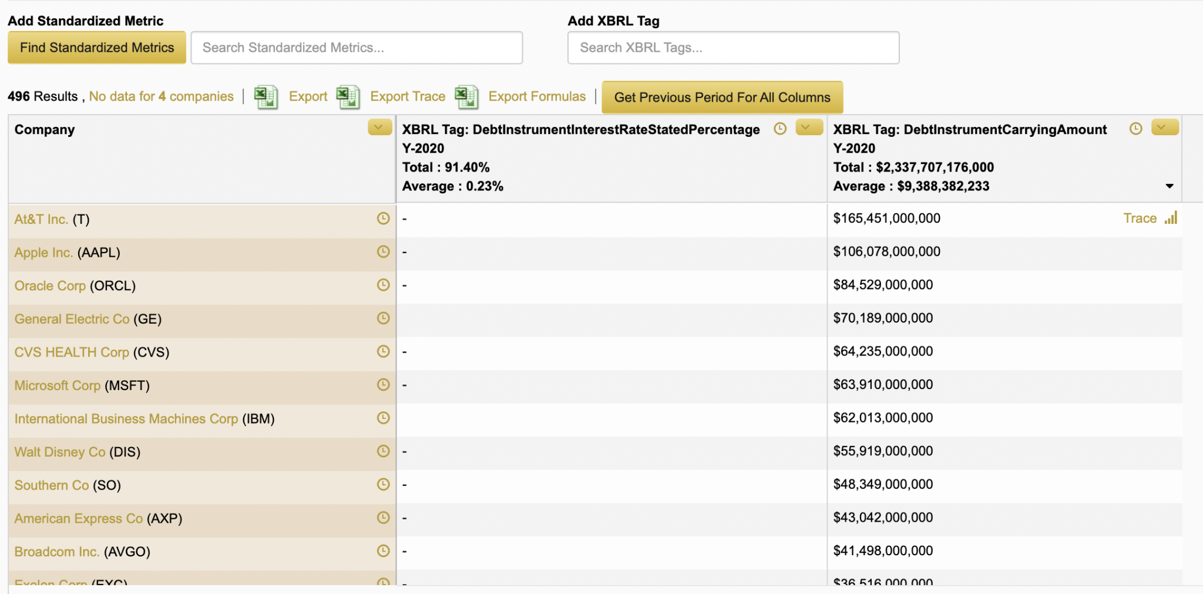This screenshot has width=1203, height=594.
Task: Open the Company column dropdown menu
Action: (x=379, y=127)
